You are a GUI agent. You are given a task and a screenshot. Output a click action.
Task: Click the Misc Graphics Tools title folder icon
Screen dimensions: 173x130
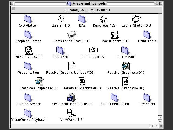69,4
